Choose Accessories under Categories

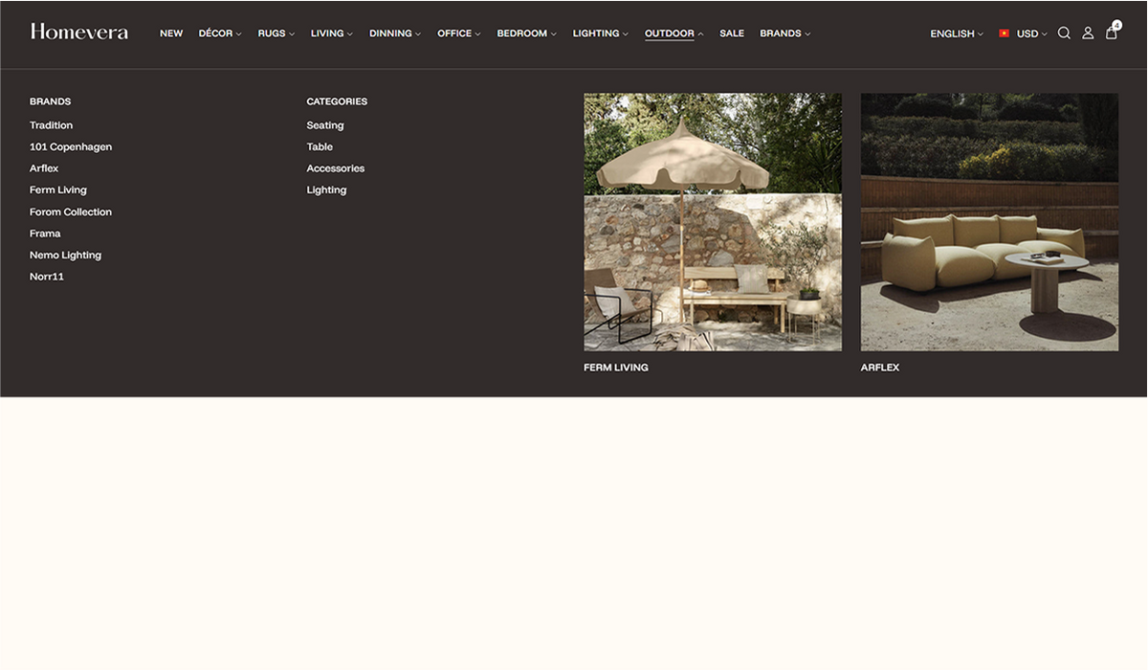(336, 168)
